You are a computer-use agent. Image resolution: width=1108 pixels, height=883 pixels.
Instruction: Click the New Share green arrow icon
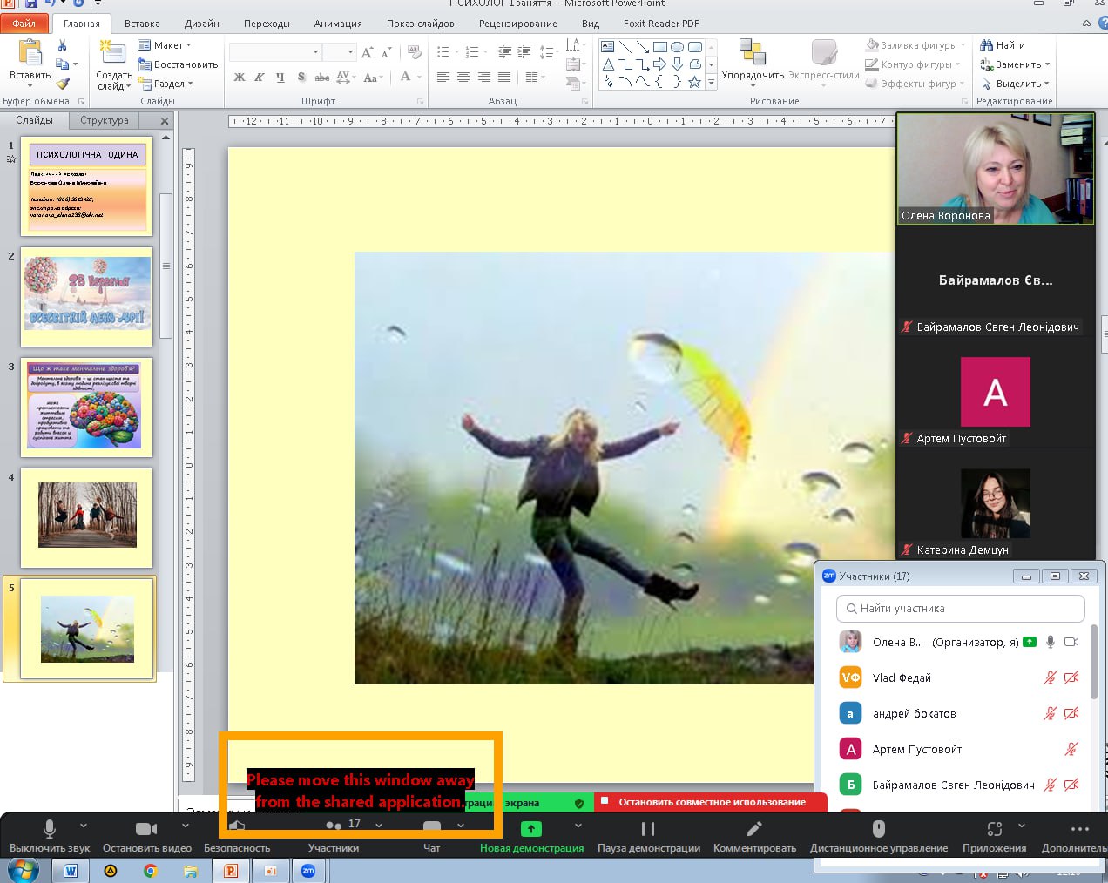click(530, 828)
